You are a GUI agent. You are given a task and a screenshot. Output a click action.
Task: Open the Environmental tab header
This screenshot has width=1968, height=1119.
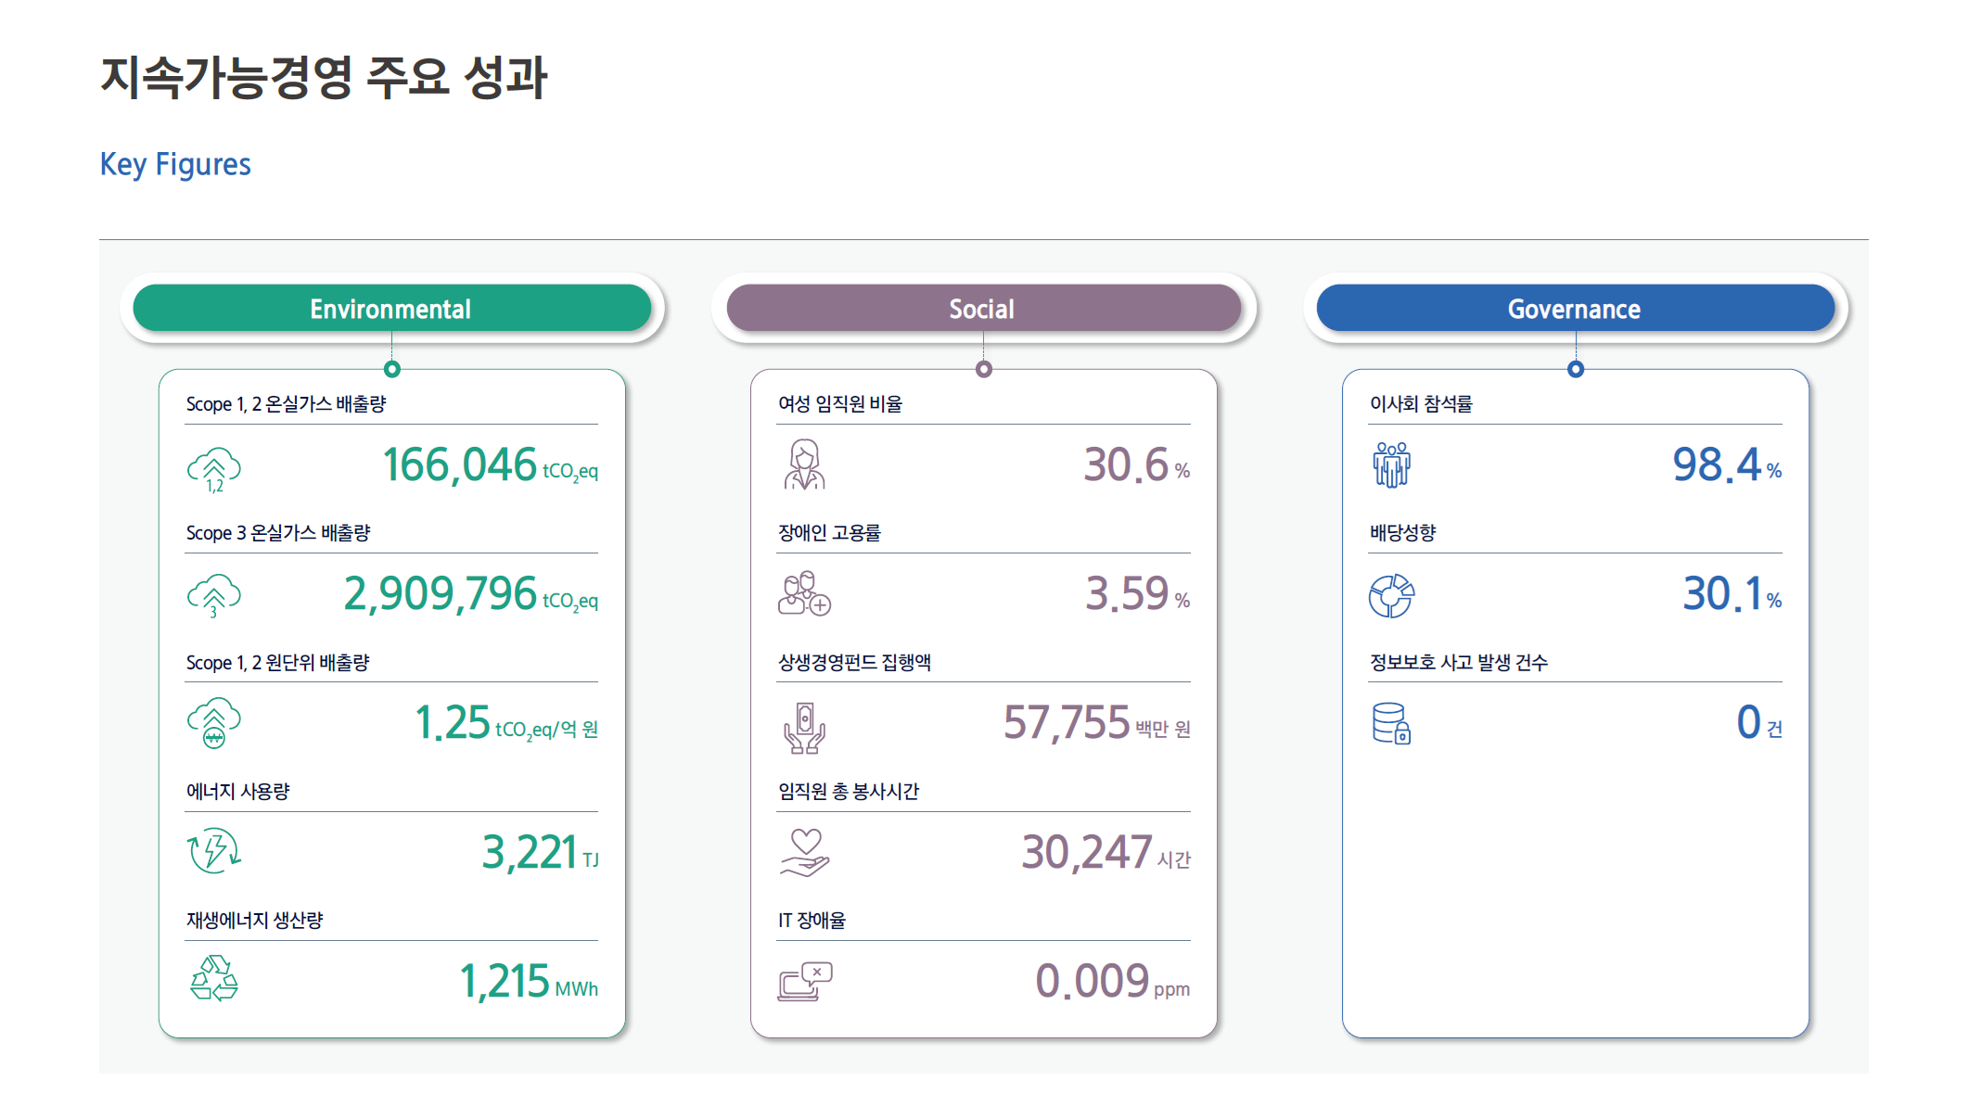tap(391, 309)
